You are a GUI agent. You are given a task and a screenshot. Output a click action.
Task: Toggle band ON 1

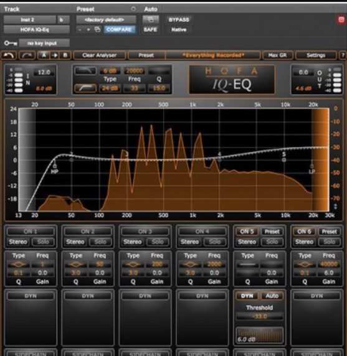31,232
